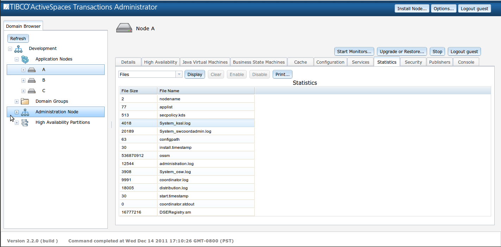Image resolution: width=501 pixels, height=247 pixels.
Task: Select the System_kssl.log row
Action: pos(187,123)
